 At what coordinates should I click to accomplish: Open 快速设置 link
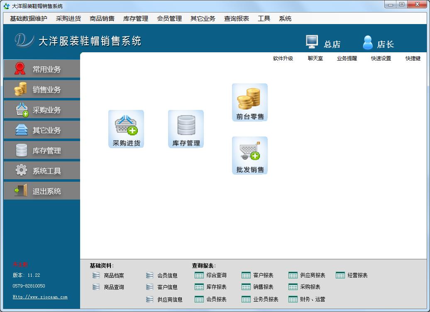[x=381, y=58]
